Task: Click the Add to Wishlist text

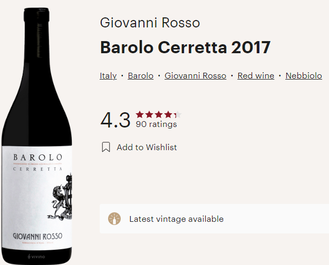Action: pyautogui.click(x=147, y=147)
